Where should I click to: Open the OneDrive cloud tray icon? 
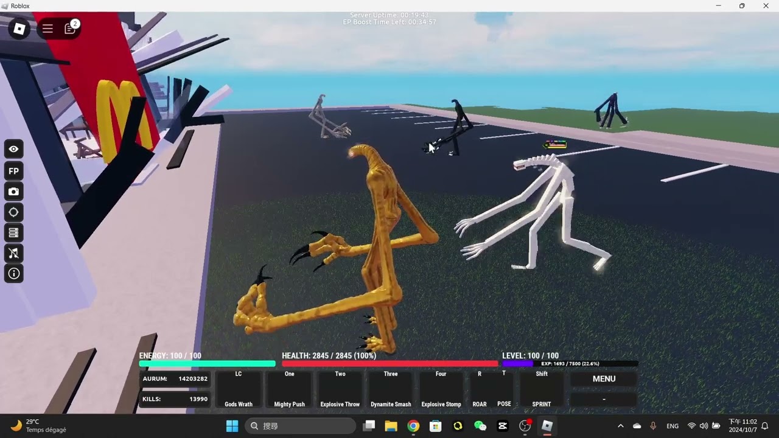tap(637, 426)
